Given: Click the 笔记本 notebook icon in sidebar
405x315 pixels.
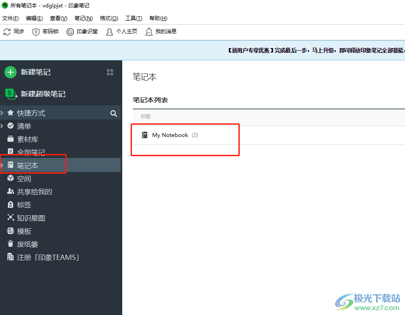Looking at the screenshot, I should coord(11,164).
